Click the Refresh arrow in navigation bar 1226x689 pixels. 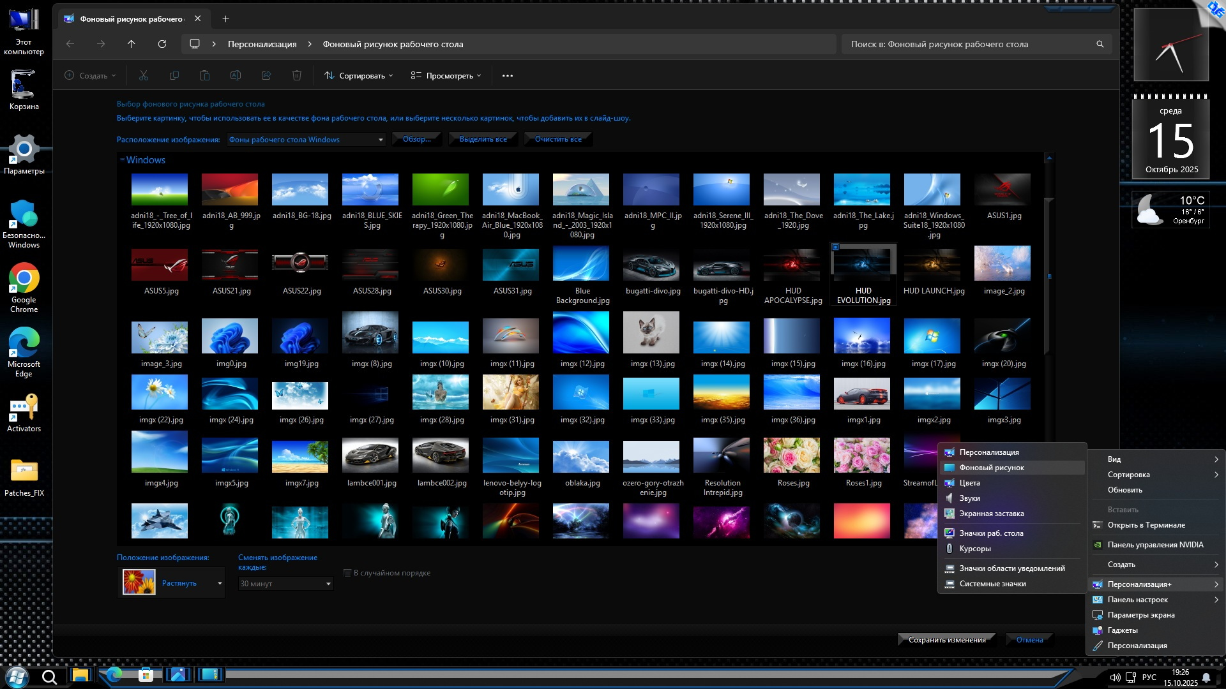click(162, 44)
